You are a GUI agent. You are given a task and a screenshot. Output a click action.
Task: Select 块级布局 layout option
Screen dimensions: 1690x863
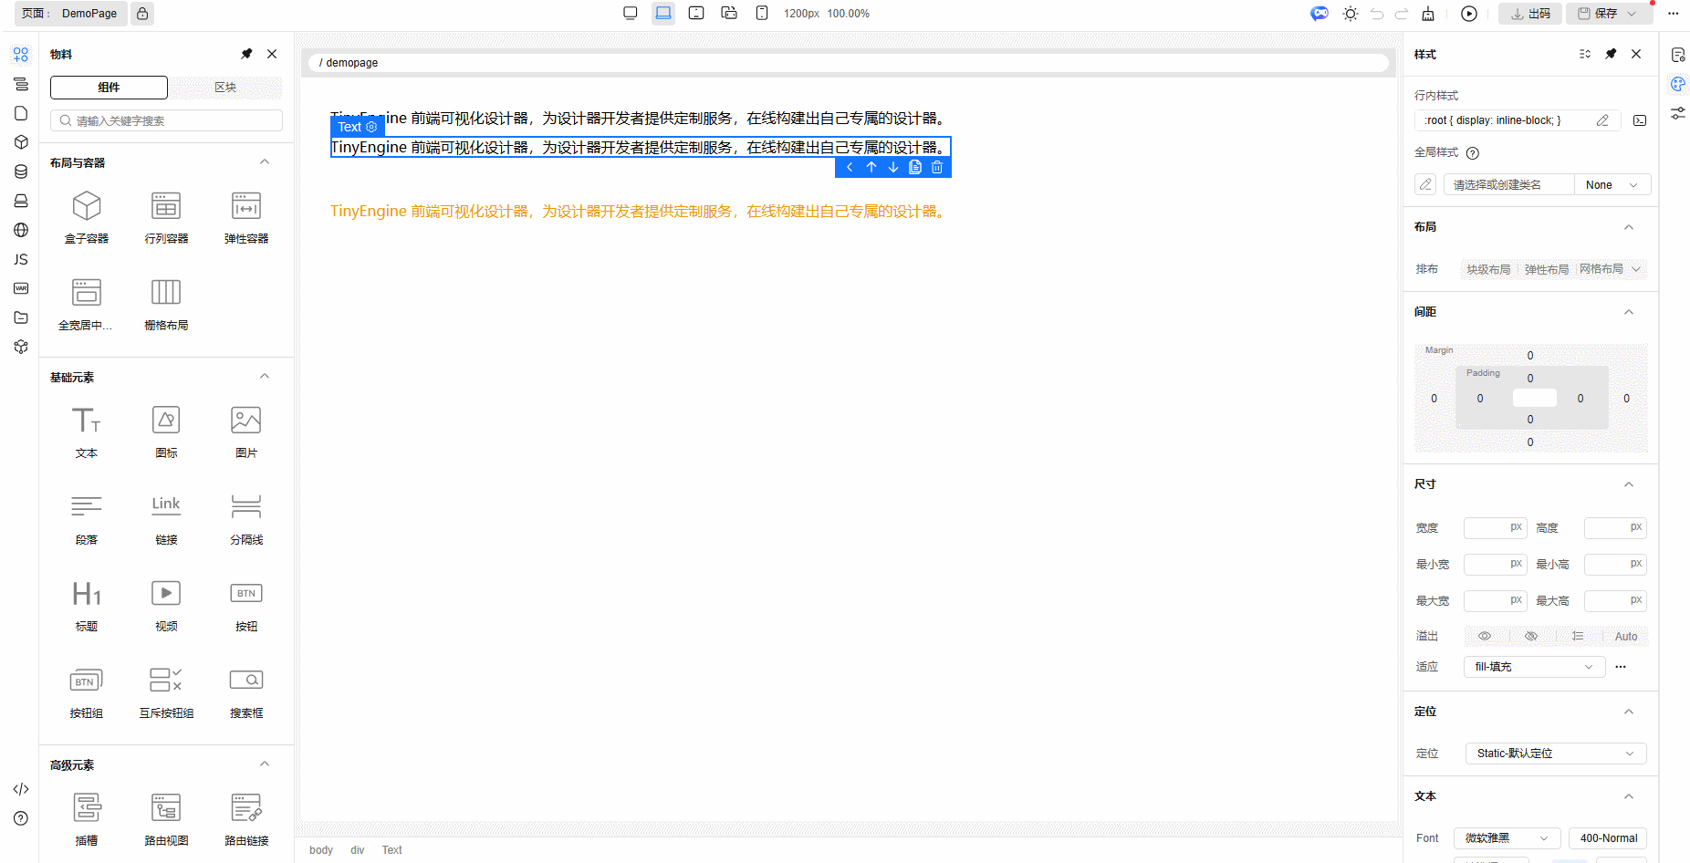click(1488, 269)
